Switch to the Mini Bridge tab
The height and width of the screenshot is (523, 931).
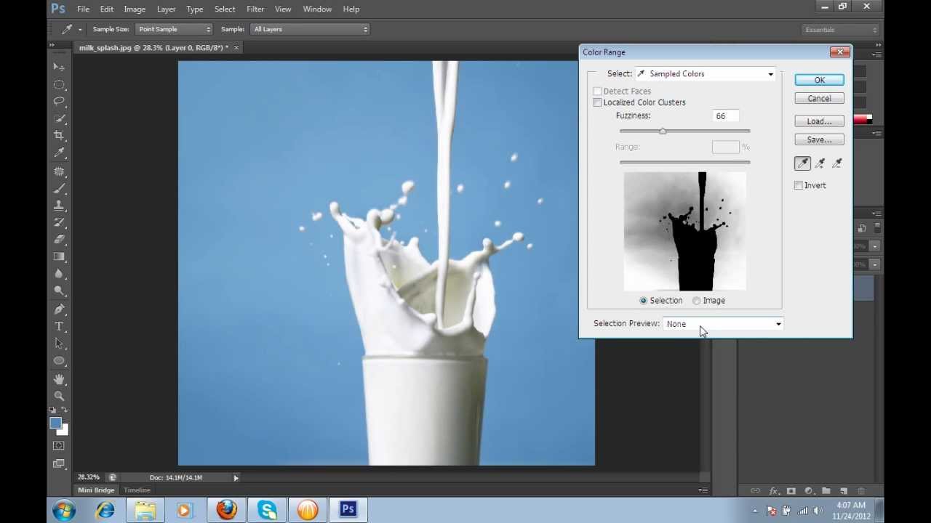point(95,490)
